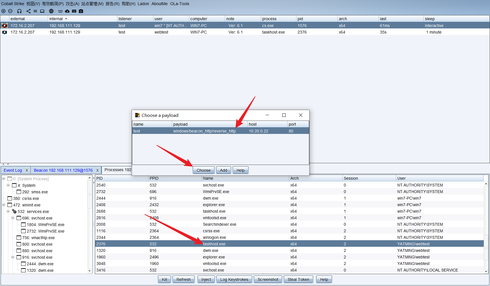The image size is (490, 286).
Task: Click the minus (disconnect) toolbar icon
Action: click(10, 11)
